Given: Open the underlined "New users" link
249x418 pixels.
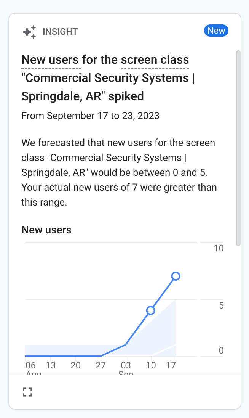Looking at the screenshot, I should [x=49, y=60].
